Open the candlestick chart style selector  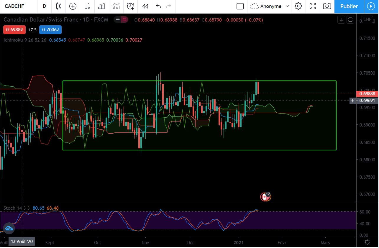pos(58,6)
